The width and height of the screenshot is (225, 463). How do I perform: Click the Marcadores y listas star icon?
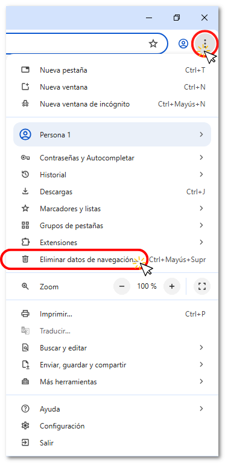[25, 208]
